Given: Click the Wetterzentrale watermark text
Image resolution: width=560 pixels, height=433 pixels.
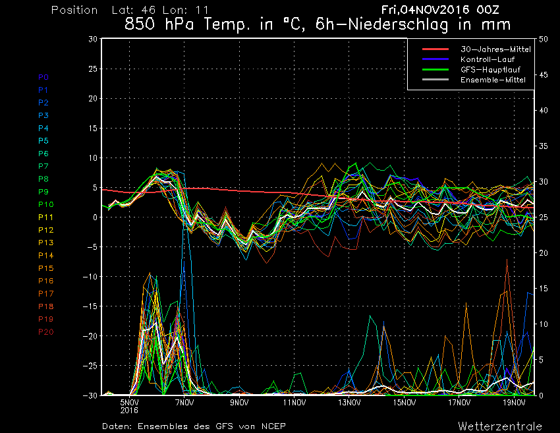Looking at the screenshot, I should (499, 426).
